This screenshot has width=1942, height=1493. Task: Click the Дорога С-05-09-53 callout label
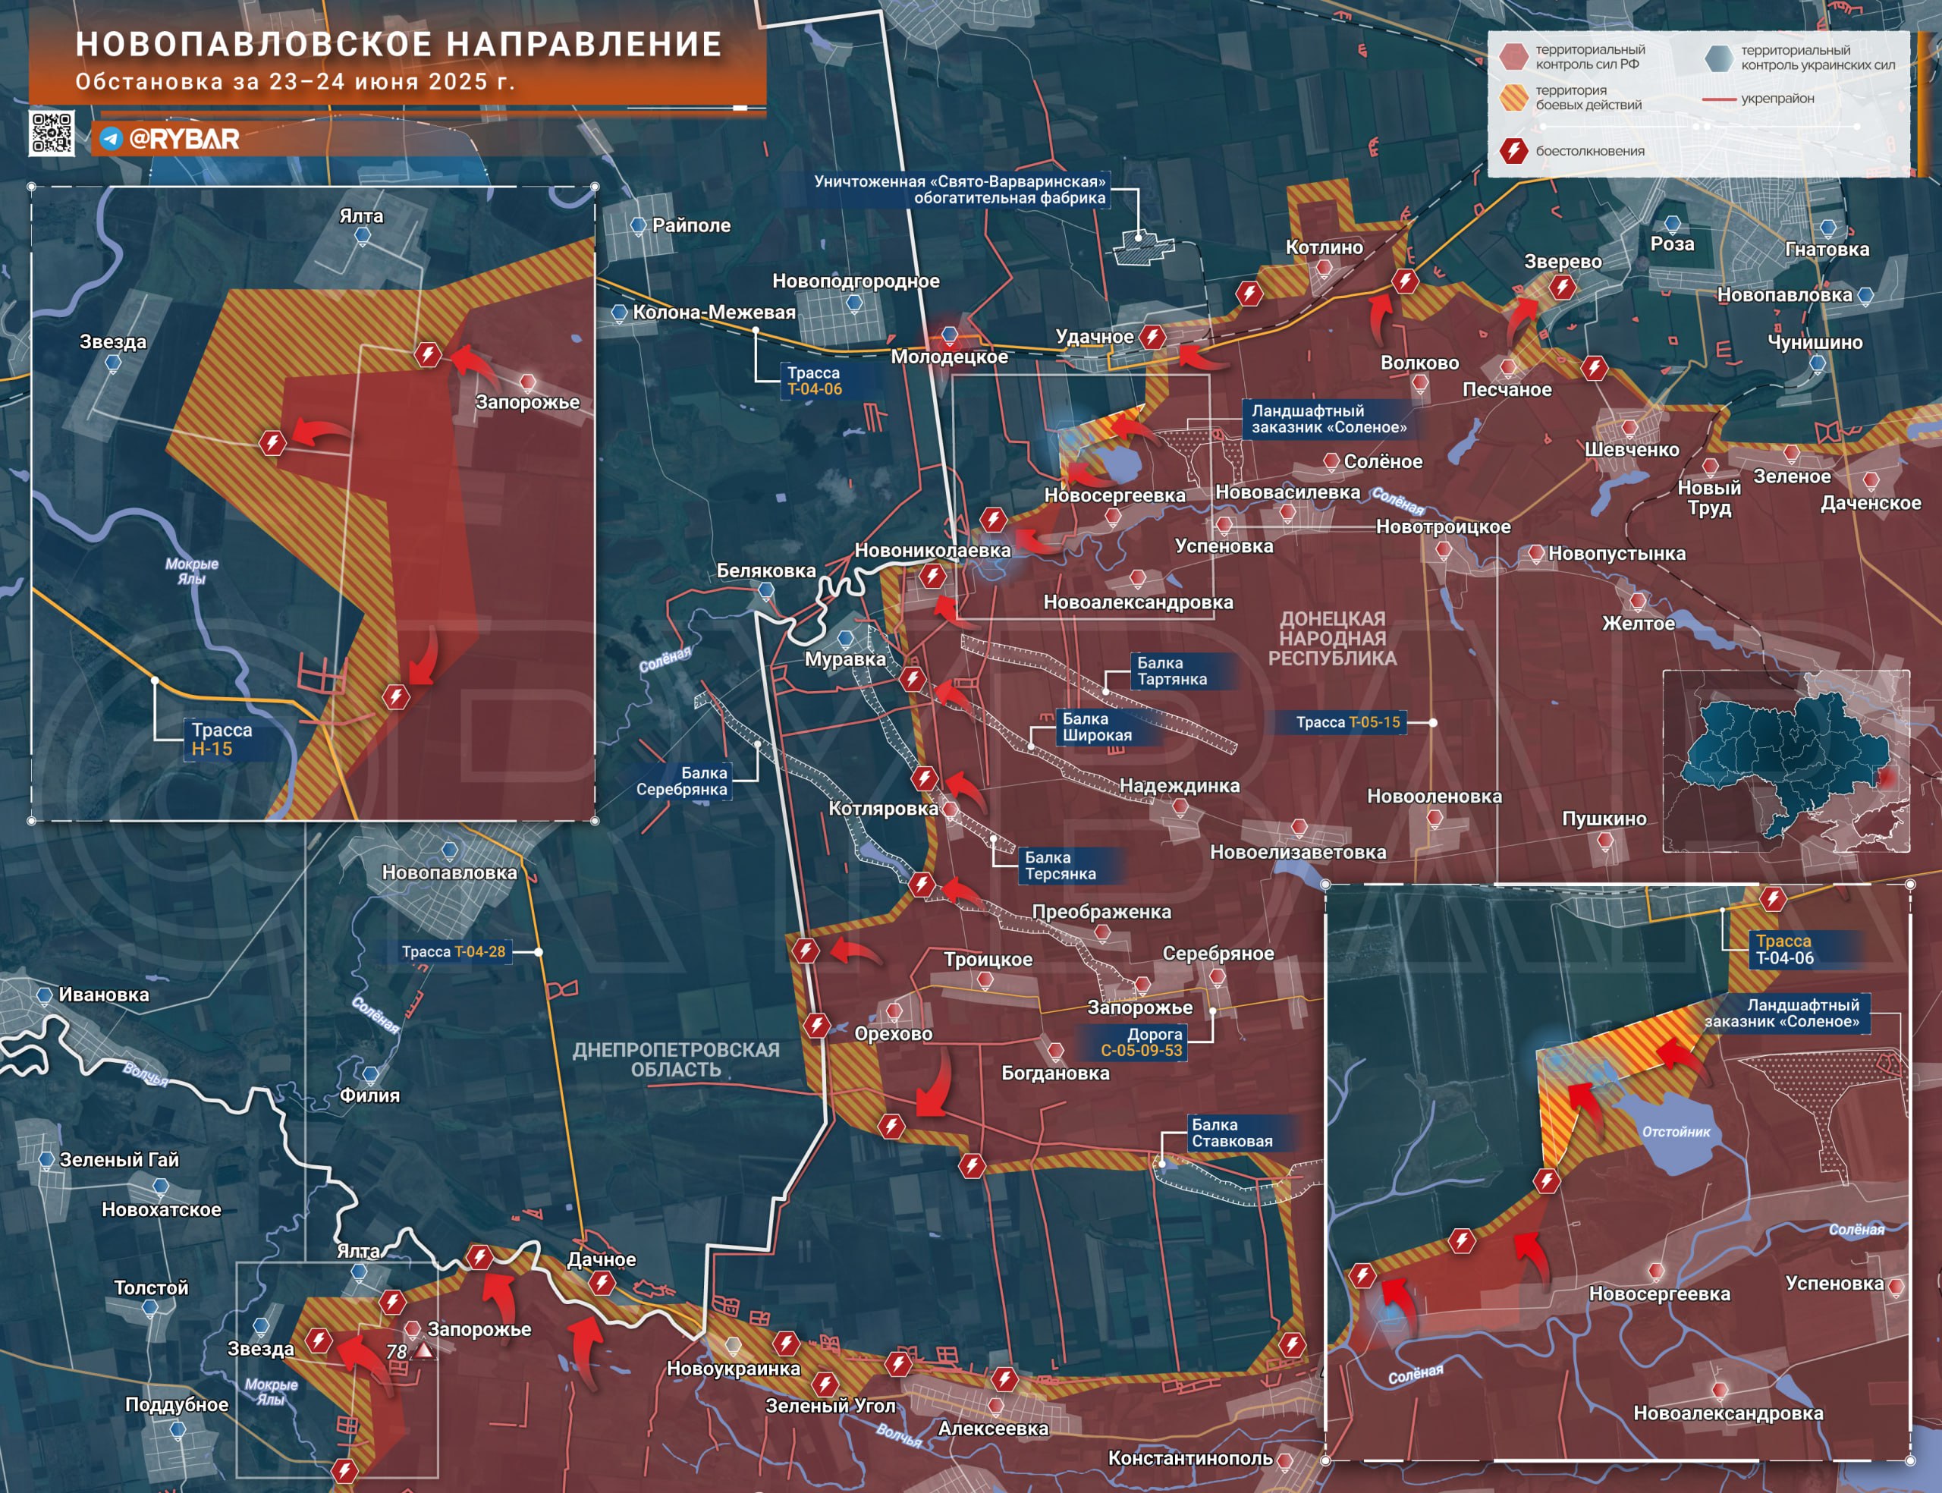coord(1142,1042)
